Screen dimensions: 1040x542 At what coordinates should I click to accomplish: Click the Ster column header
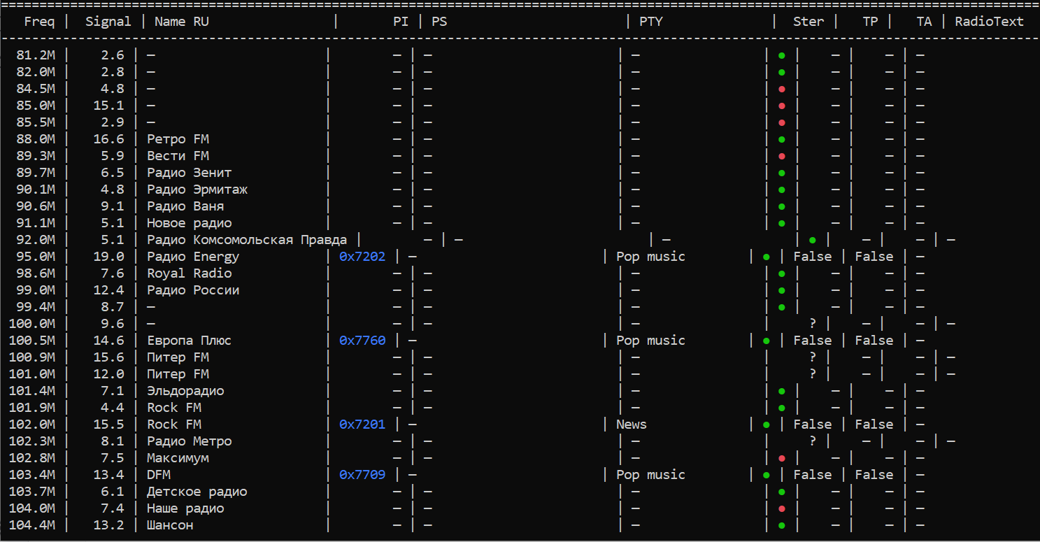coord(809,22)
